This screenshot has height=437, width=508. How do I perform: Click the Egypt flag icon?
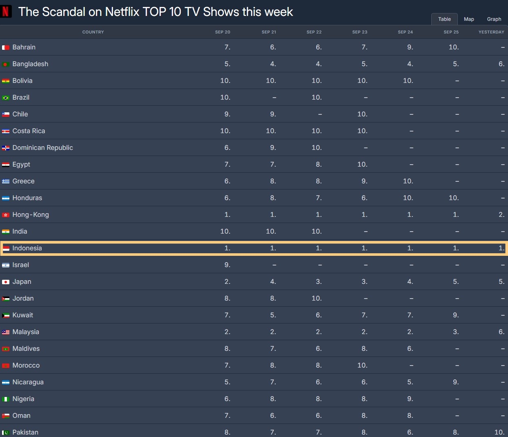[6, 165]
